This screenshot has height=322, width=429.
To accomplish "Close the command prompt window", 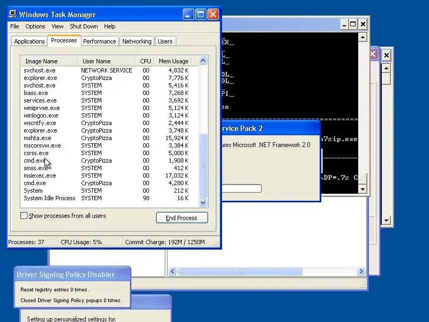I will point(363,25).
